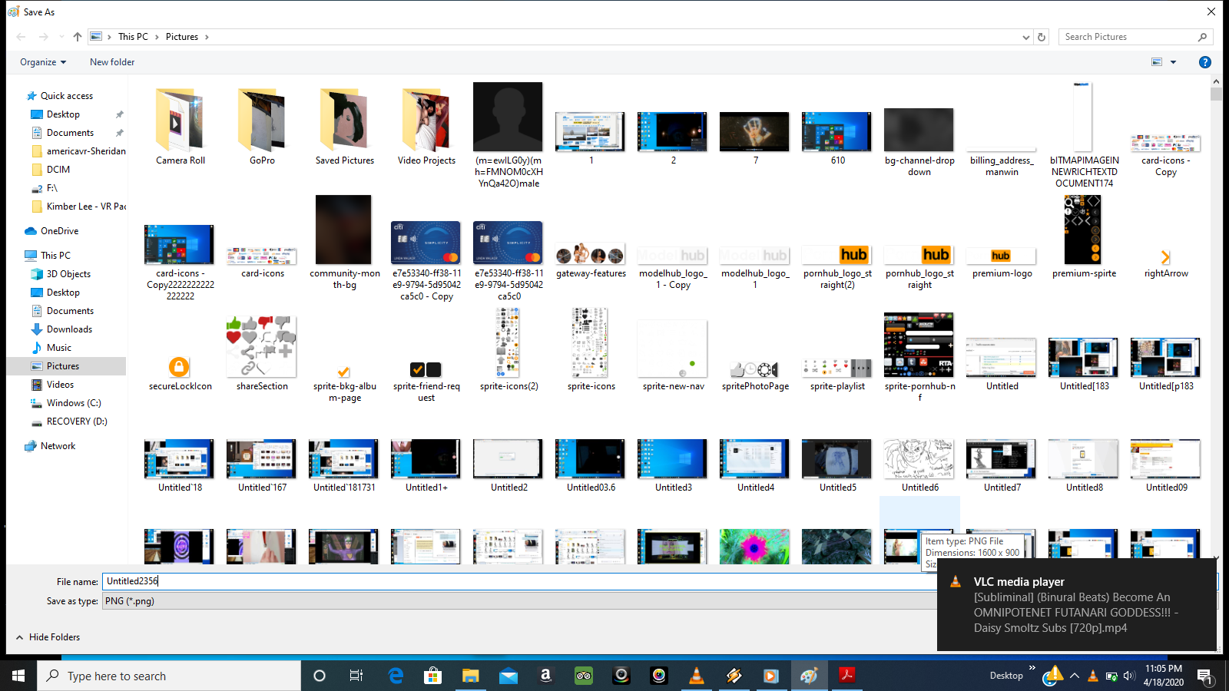Select Network in navigation pane
The image size is (1229, 691).
(58, 446)
